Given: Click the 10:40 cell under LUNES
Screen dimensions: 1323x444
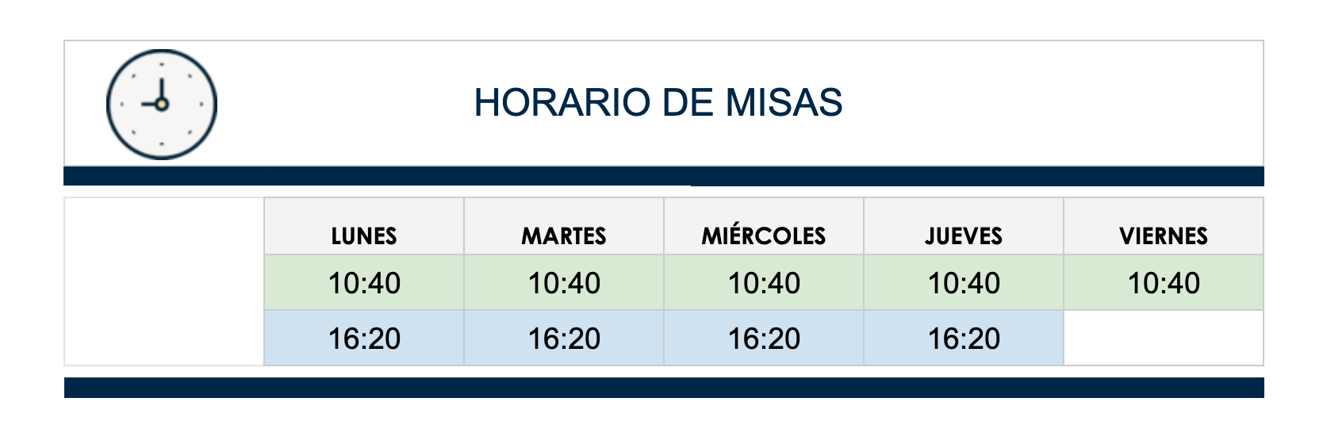Looking at the screenshot, I should click(364, 282).
